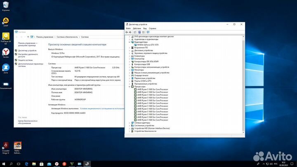Screen dimensions: 297x167
Task: Open the Справка menu
Action: 152,28
